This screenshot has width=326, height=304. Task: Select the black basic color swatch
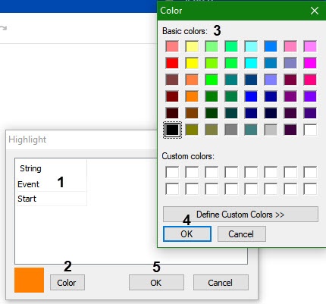[x=172, y=130]
